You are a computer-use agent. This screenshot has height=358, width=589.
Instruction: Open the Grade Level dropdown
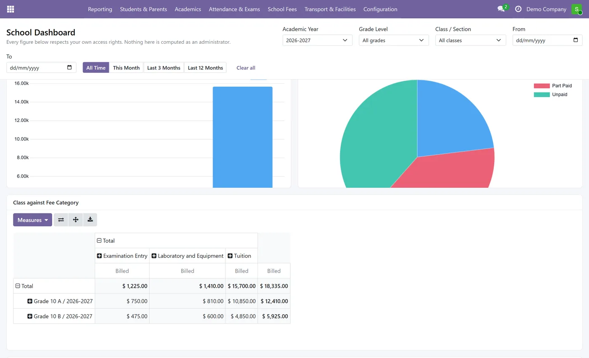(x=394, y=40)
